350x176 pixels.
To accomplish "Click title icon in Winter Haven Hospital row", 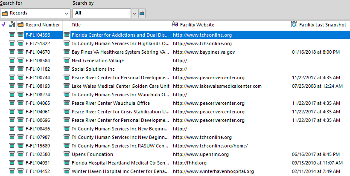I will pyautogui.click(x=67, y=171).
